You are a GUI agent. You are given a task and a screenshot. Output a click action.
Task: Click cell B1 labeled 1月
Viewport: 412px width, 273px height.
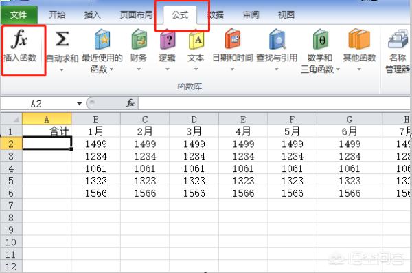96,131
